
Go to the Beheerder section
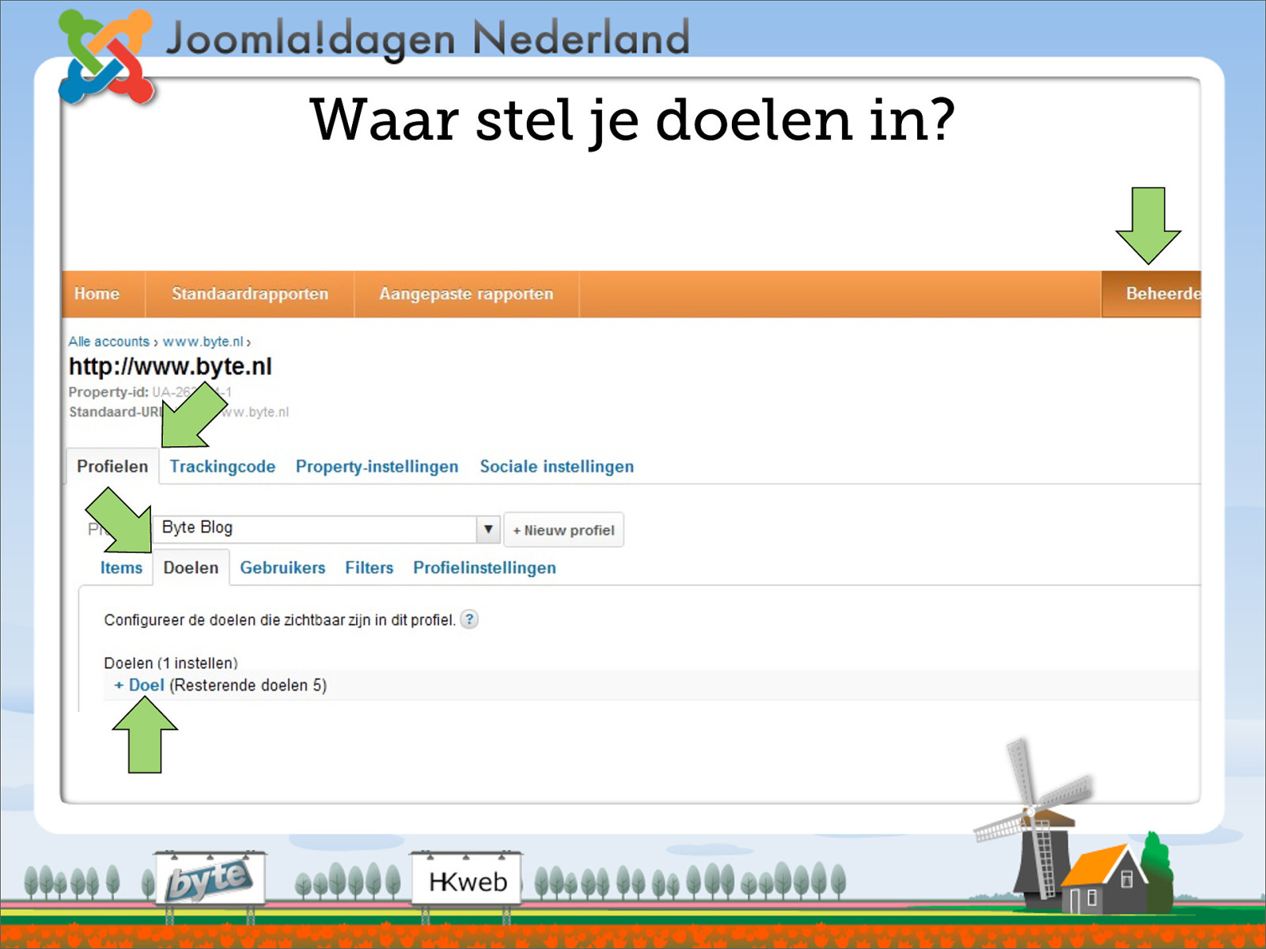(x=1152, y=293)
